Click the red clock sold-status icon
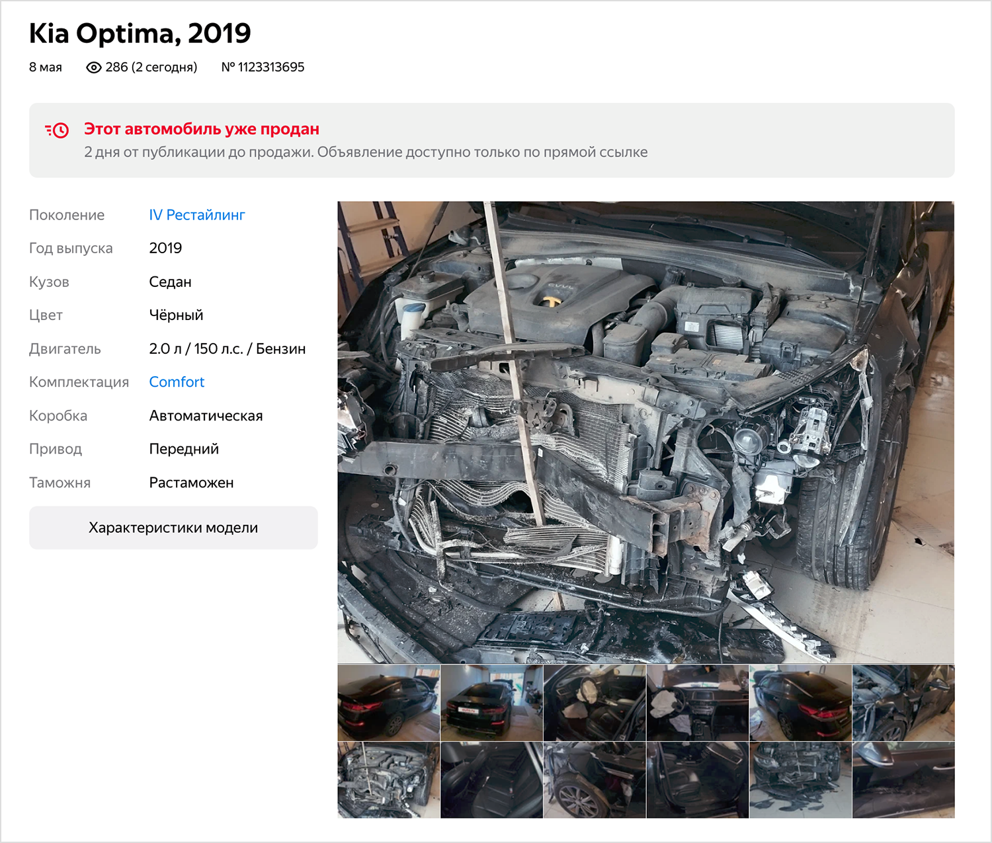The width and height of the screenshot is (992, 843). [x=57, y=130]
